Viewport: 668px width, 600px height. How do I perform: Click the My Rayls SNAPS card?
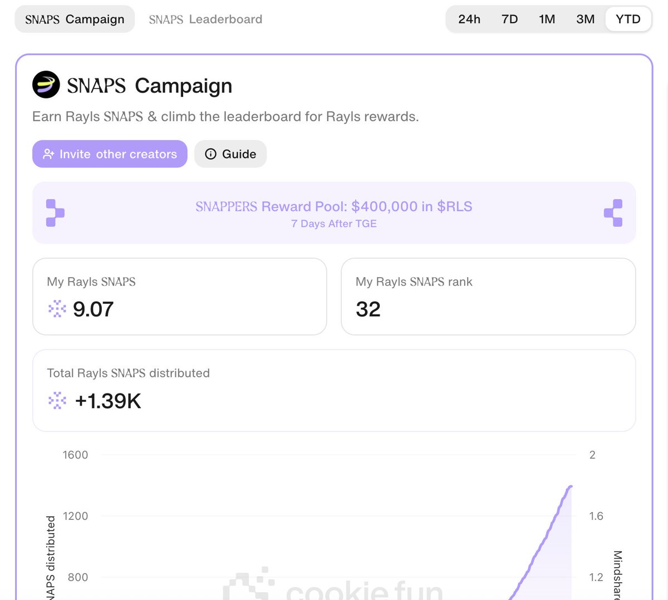[x=179, y=297]
